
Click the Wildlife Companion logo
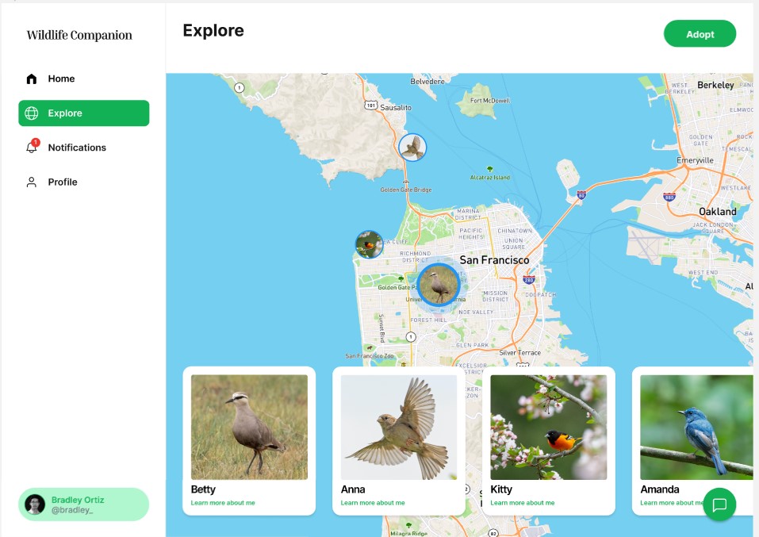[79, 35]
